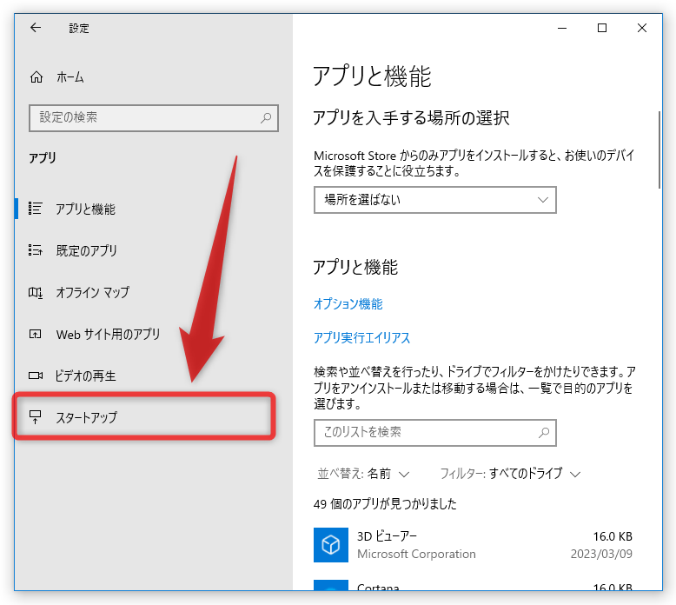The width and height of the screenshot is (676, 605).
Task: Click the magnifier in このリストを検索 box
Action: 544,432
